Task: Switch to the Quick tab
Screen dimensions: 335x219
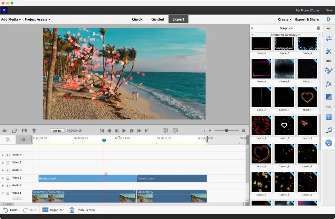Action: tap(137, 19)
